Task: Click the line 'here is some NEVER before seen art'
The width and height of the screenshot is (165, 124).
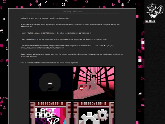Action: pos(49,63)
